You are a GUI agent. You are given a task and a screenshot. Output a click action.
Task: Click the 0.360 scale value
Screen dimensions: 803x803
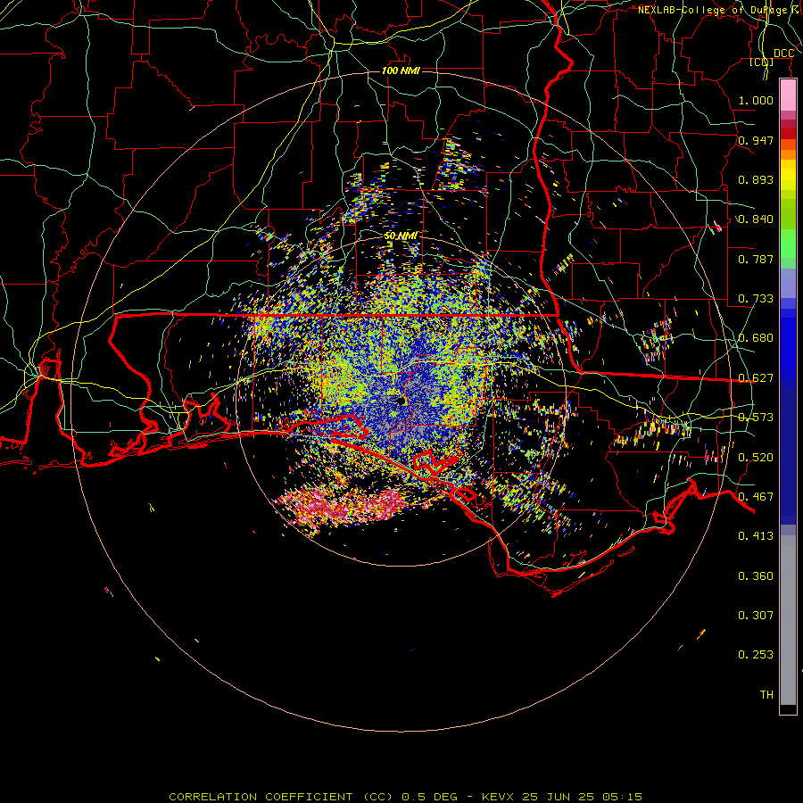pos(756,576)
